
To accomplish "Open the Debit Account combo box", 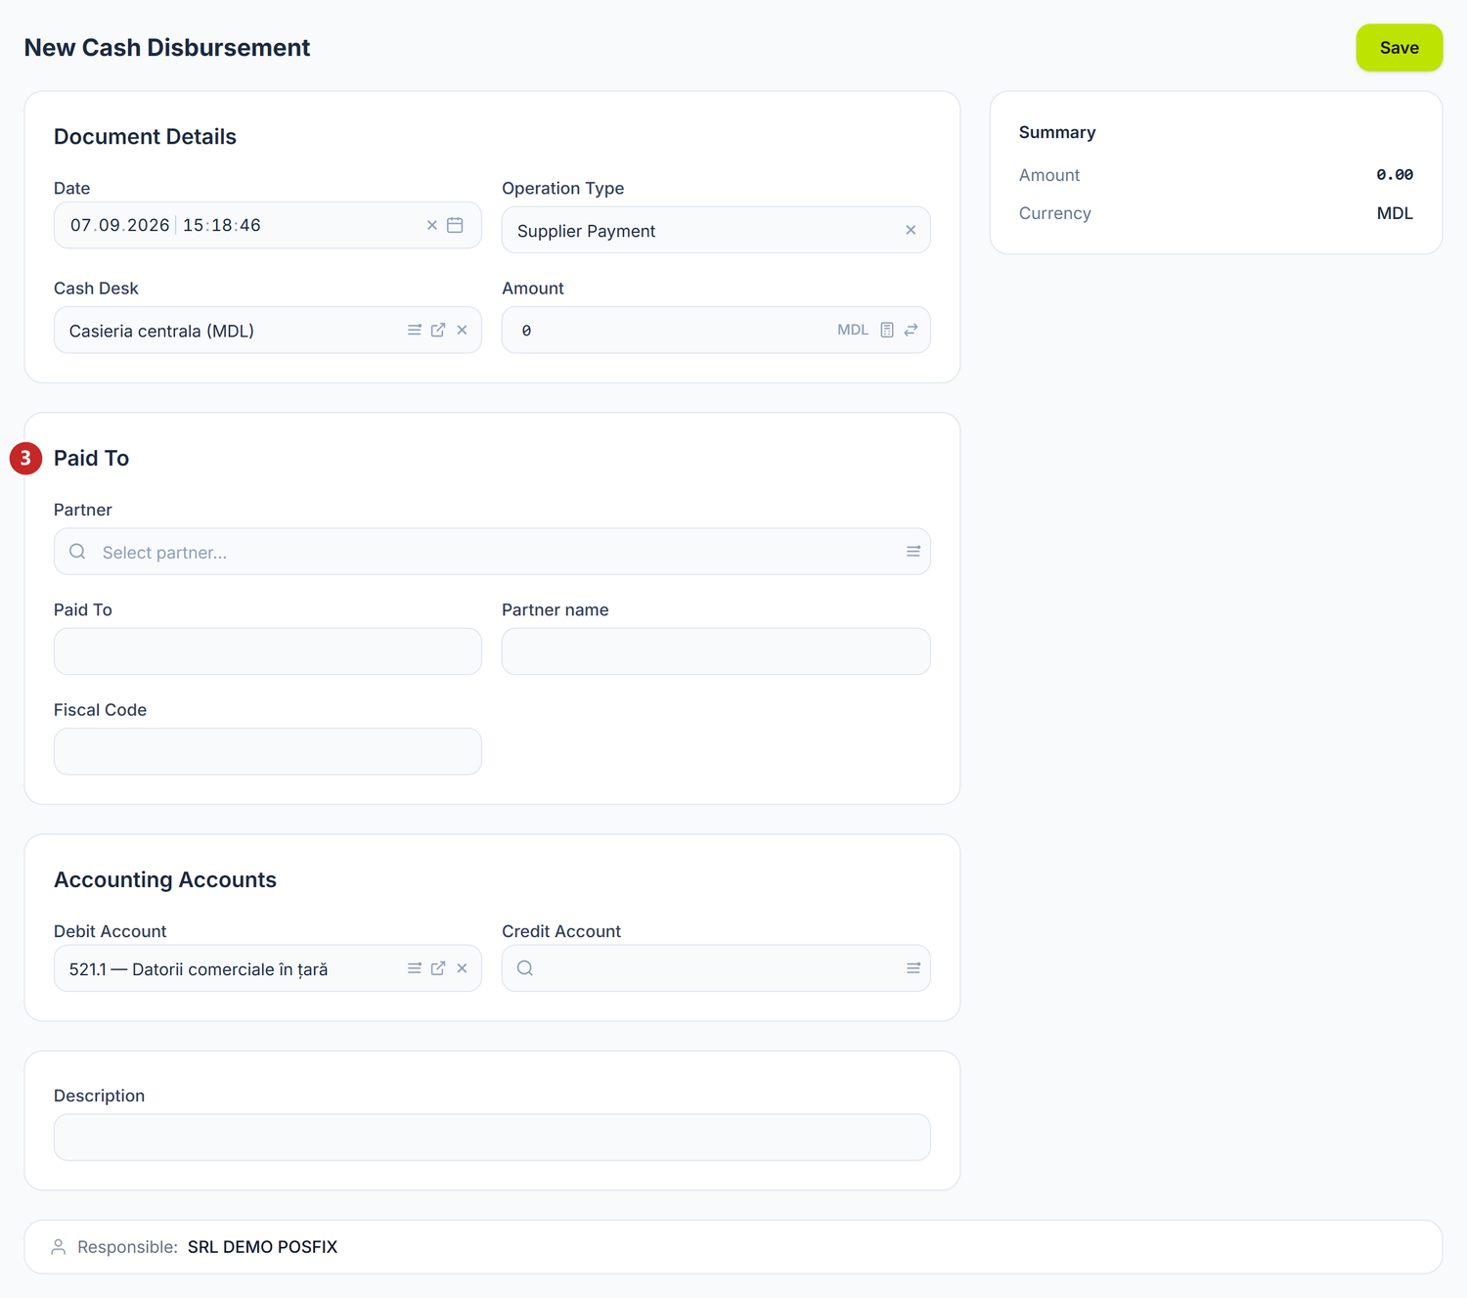I will click(268, 968).
